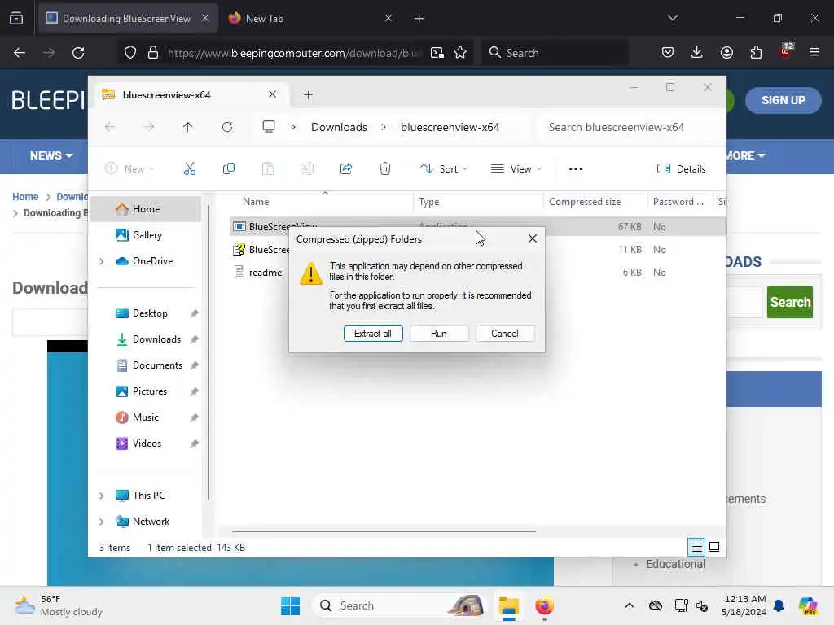The width and height of the screenshot is (834, 625).
Task: Open Documents in quick access
Action: coord(157,365)
